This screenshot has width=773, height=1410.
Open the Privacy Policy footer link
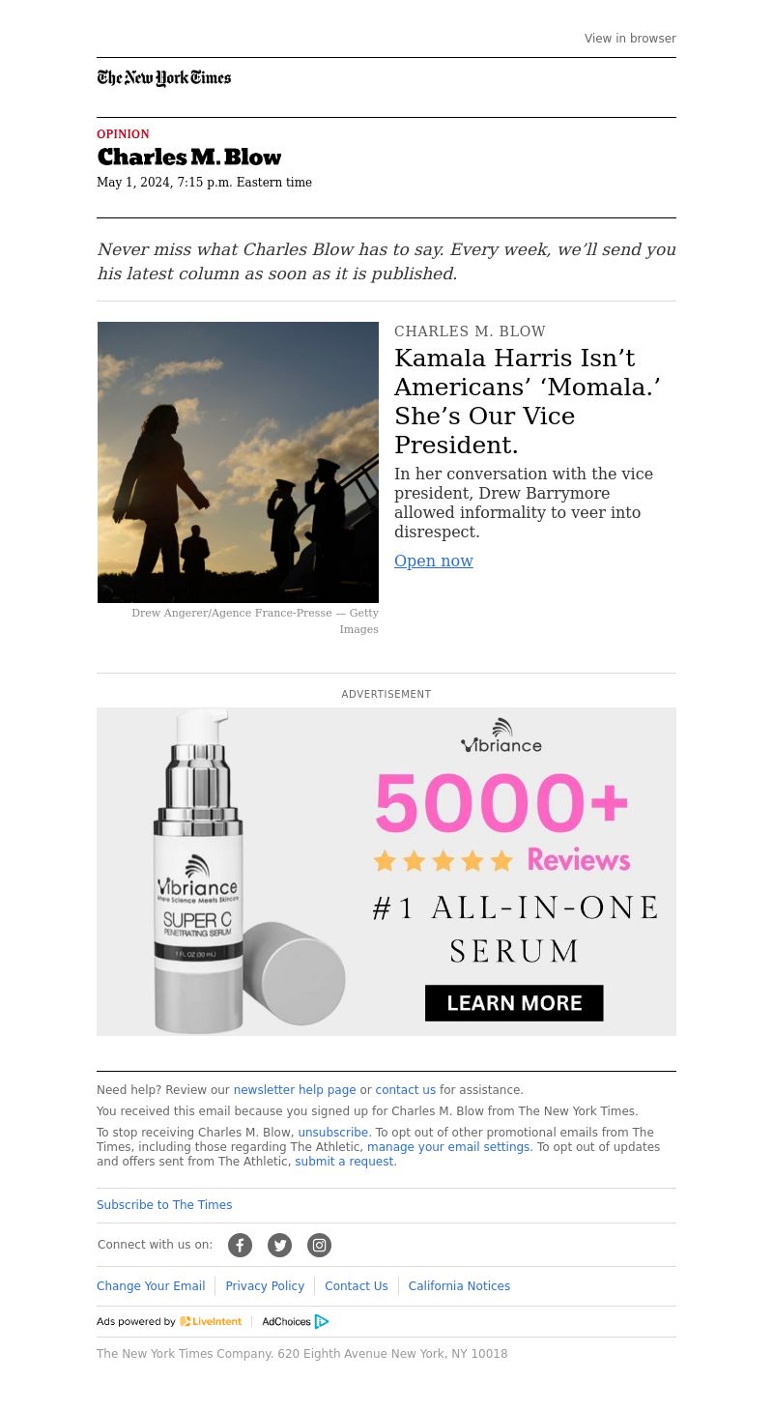(x=265, y=1286)
